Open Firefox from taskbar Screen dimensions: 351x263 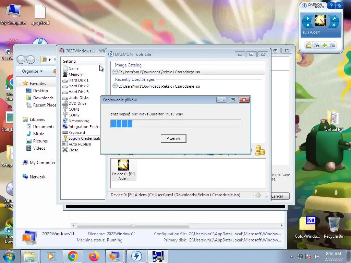click(x=94, y=256)
